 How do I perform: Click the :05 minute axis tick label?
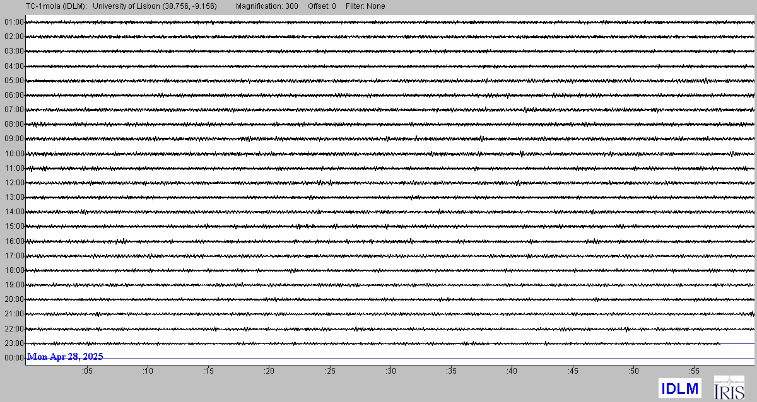click(87, 372)
